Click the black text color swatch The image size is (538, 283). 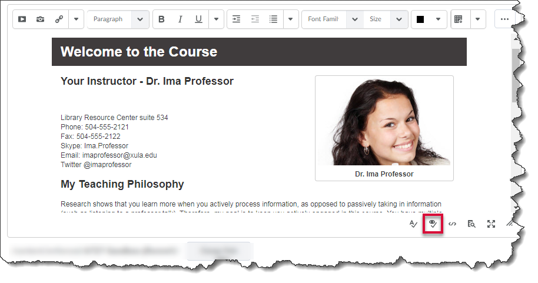coord(420,19)
